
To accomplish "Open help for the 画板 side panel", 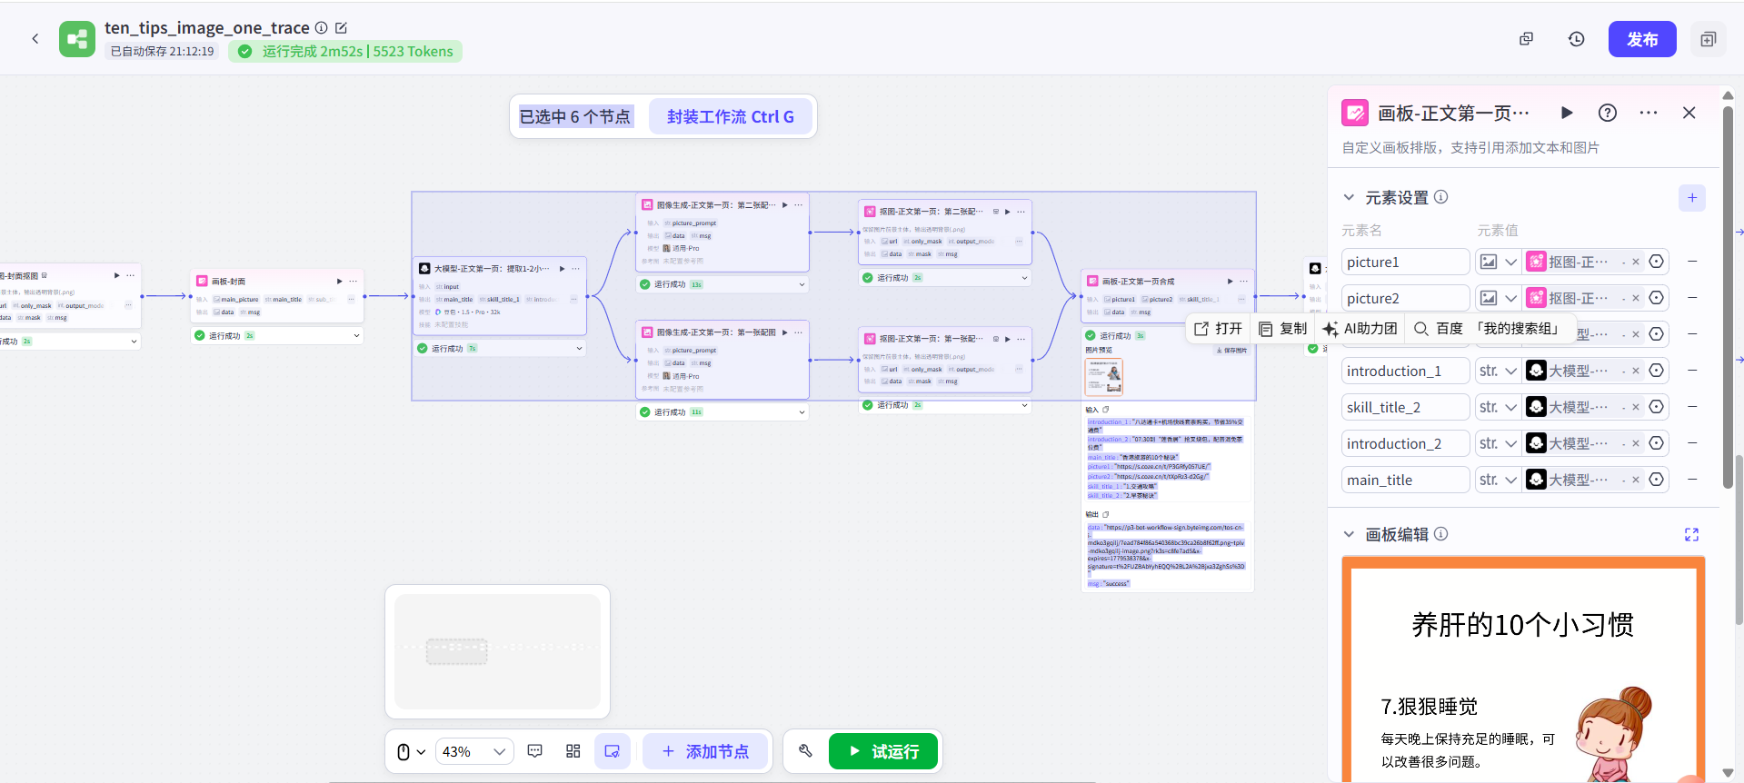I will click(x=1608, y=113).
